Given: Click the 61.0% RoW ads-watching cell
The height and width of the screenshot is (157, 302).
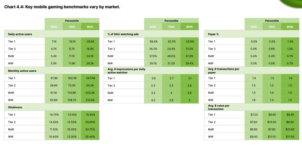Looking at the screenshot, I should (x=189, y=56).
